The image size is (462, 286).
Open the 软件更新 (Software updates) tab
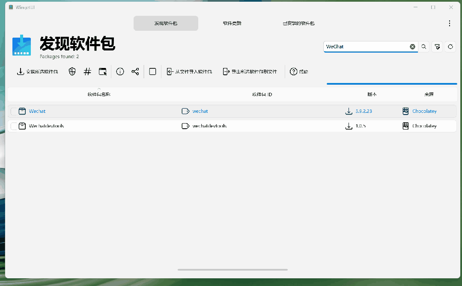point(232,23)
